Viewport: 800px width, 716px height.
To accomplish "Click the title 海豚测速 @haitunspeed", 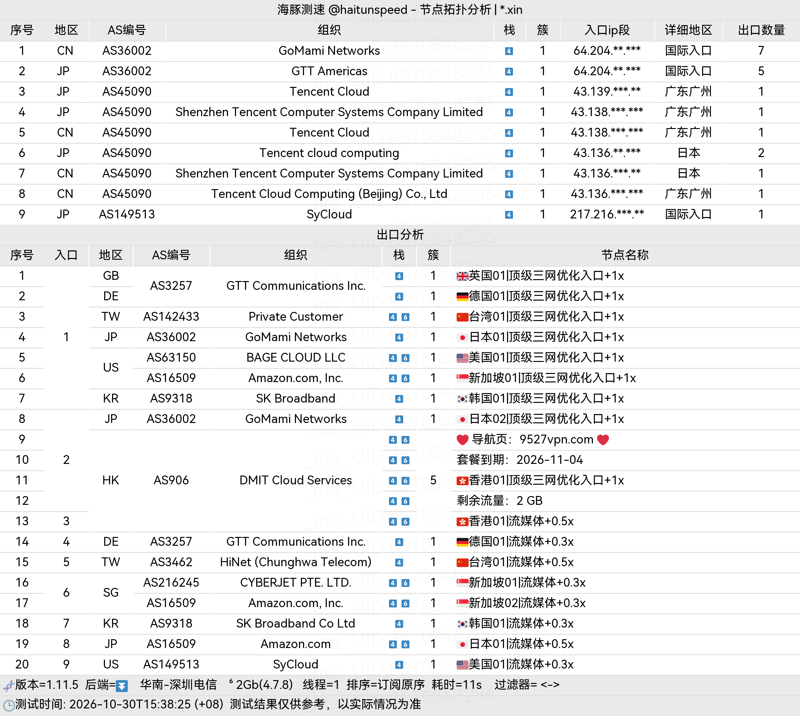I will click(342, 9).
